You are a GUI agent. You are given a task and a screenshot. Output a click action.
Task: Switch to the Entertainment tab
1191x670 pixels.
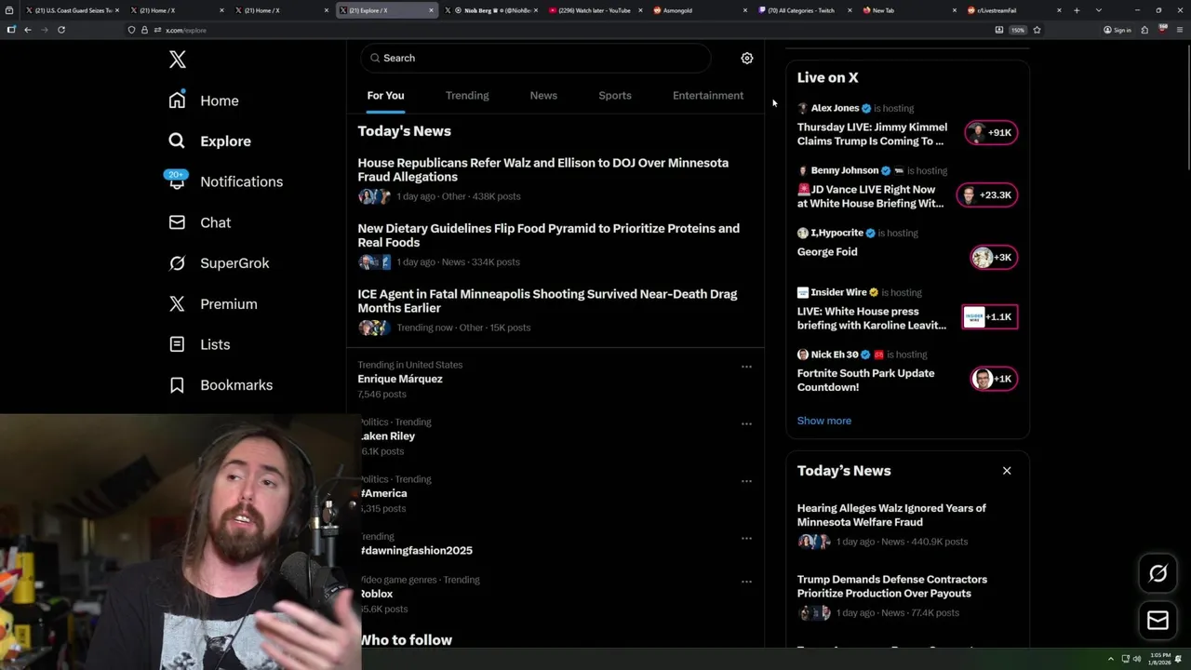click(x=708, y=96)
